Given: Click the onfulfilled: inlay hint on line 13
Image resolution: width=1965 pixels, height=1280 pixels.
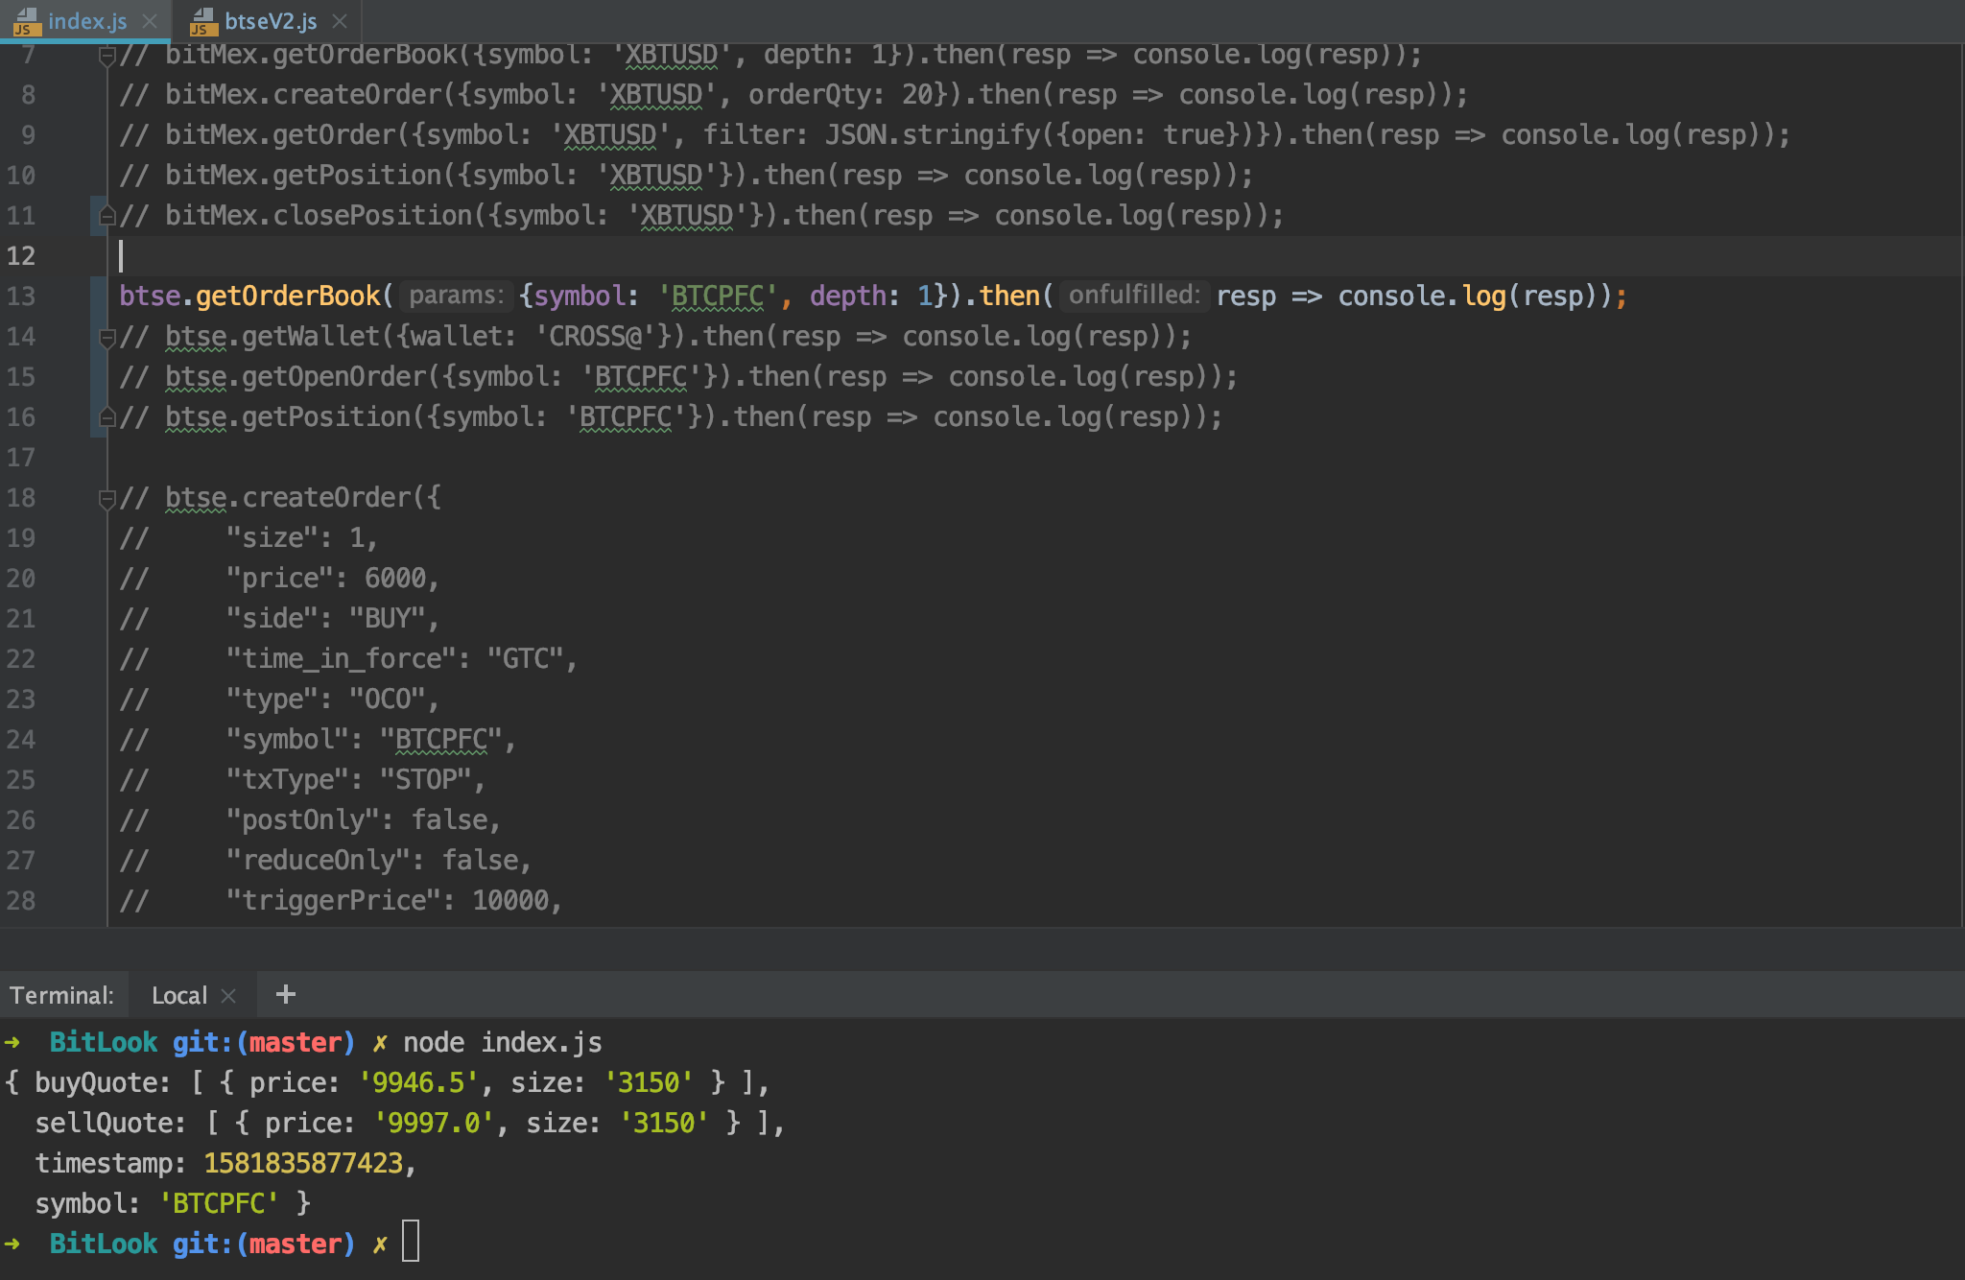Looking at the screenshot, I should coord(1133,296).
